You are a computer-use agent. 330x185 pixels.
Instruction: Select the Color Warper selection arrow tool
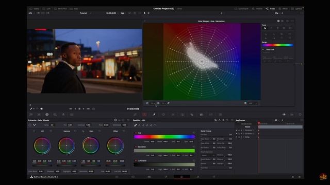(x=265, y=28)
